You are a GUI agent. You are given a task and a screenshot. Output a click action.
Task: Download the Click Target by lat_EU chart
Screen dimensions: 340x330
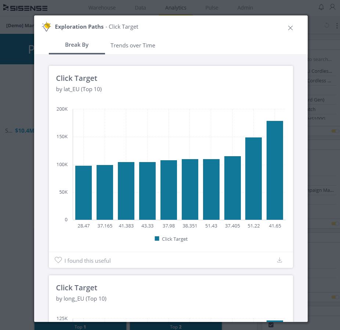(279, 260)
